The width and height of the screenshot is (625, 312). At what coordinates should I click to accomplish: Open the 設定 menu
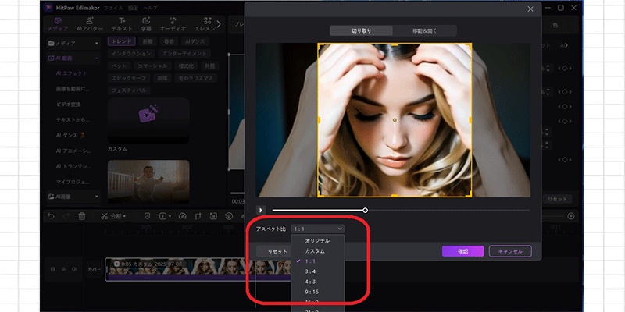133,8
